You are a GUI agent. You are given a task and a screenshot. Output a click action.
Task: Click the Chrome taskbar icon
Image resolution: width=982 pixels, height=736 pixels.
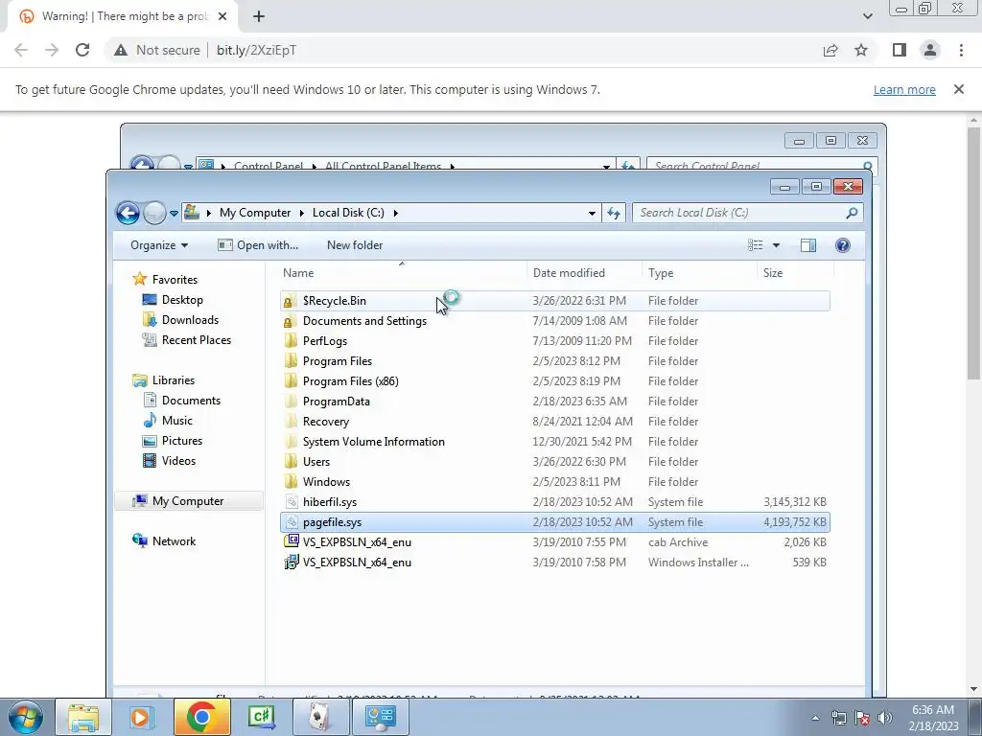click(x=201, y=717)
